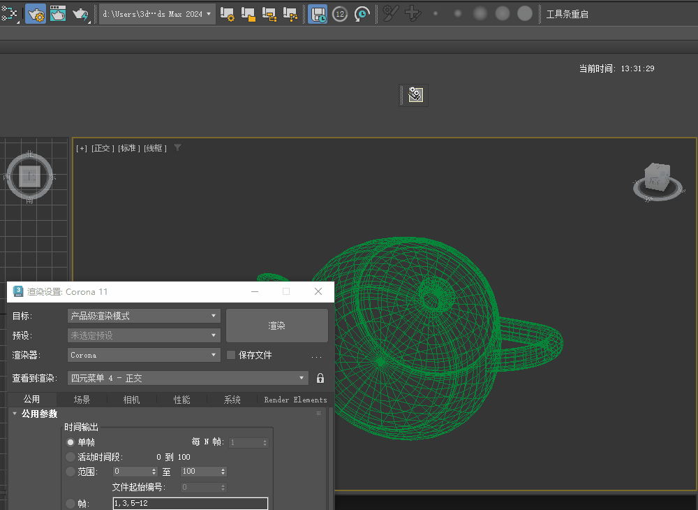Viewport: 698px width, 510px height.
Task: Click the lock icon beside view selector
Action: click(x=320, y=378)
